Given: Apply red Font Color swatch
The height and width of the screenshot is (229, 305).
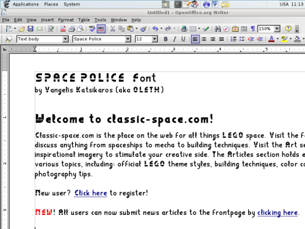Looking at the screenshot, I should pyautogui.click(x=271, y=39).
